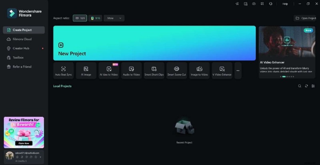Refresh the local projects list
The height and width of the screenshot is (165, 320).
(306, 86)
